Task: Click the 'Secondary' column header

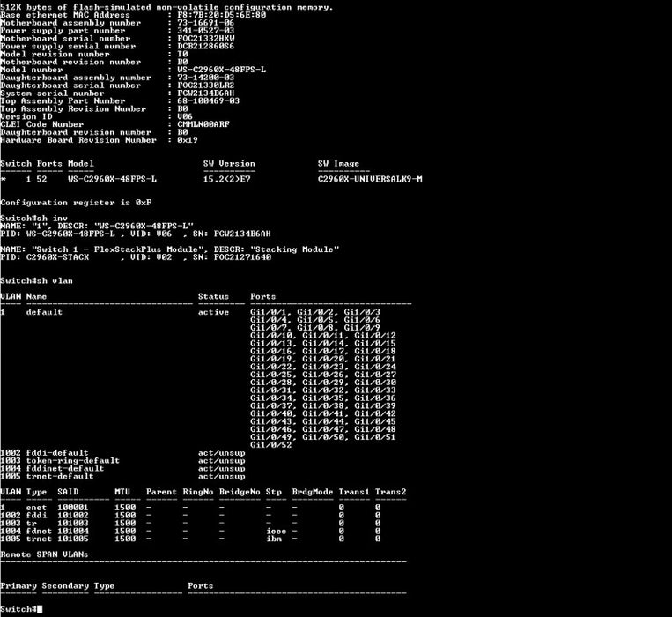Action: pyautogui.click(x=65, y=585)
